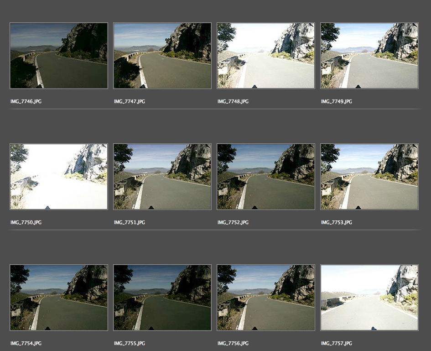Image resolution: width=431 pixels, height=351 pixels.
Task: Select the IMG_7757.JPG filename label
Action: [x=337, y=343]
